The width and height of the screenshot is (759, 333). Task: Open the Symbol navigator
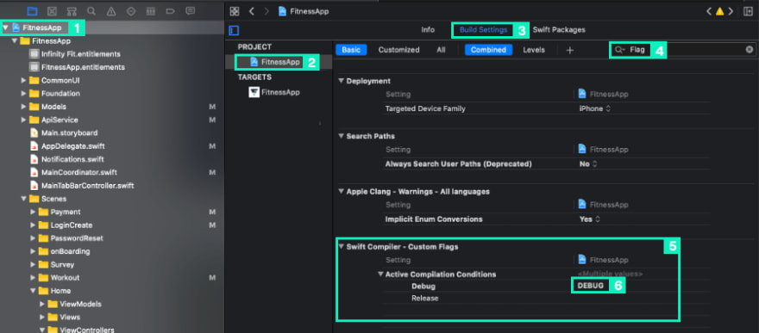tap(72, 11)
